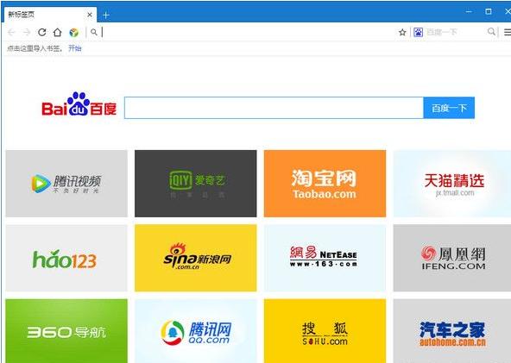The height and width of the screenshot is (363, 511).
Task: Click the address bar input
Action: click(248, 32)
